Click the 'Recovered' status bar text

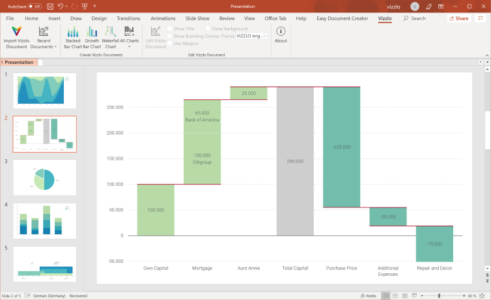coord(78,295)
